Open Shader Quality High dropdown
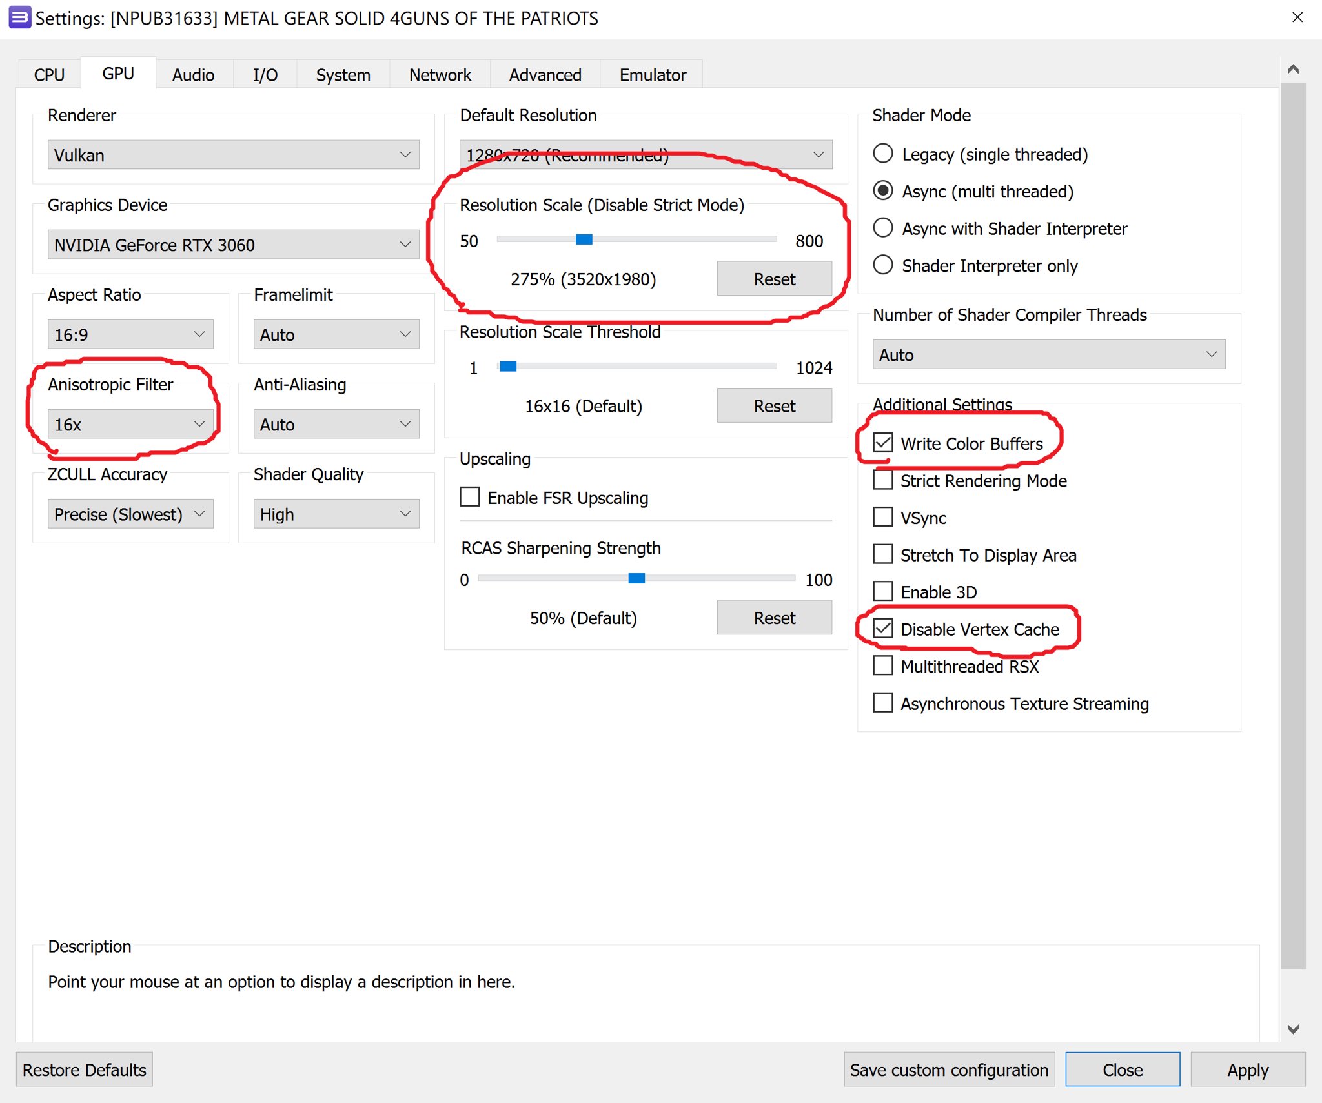 click(336, 514)
